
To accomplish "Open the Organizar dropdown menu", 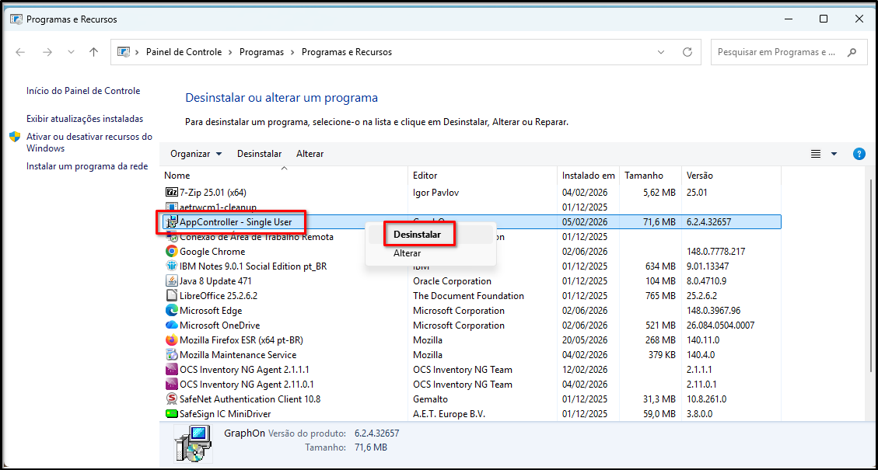I will pos(196,154).
